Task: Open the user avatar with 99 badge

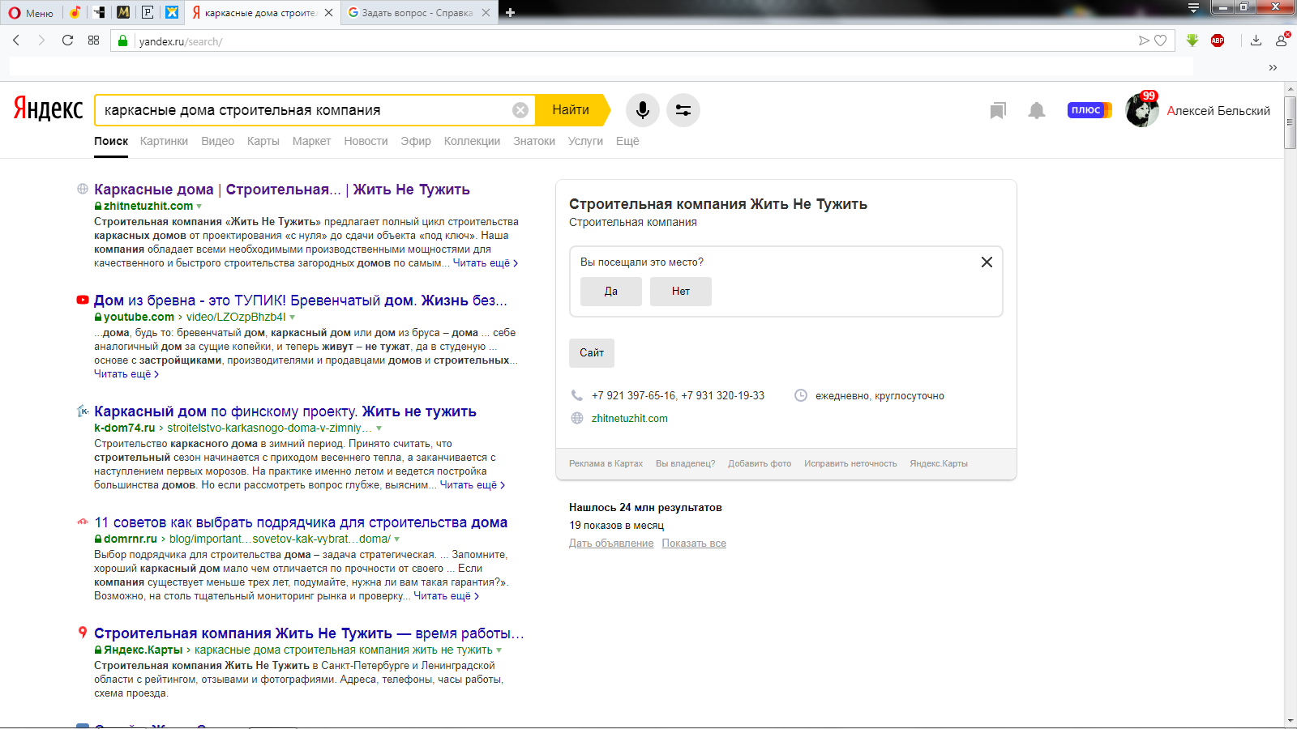Action: point(1142,110)
